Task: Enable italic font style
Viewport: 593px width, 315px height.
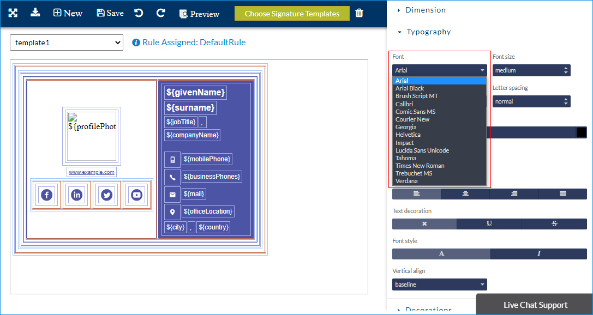Action: [538, 253]
